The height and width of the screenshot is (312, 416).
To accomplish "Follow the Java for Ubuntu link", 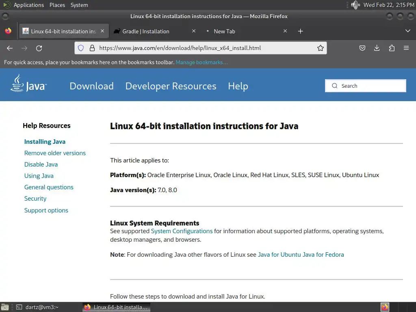I will click(x=279, y=255).
